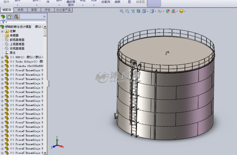Image resolution: width=237 pixels, height=155 pixels.
Task: Select 前视基准面 in feature tree
Action: tap(17, 40)
